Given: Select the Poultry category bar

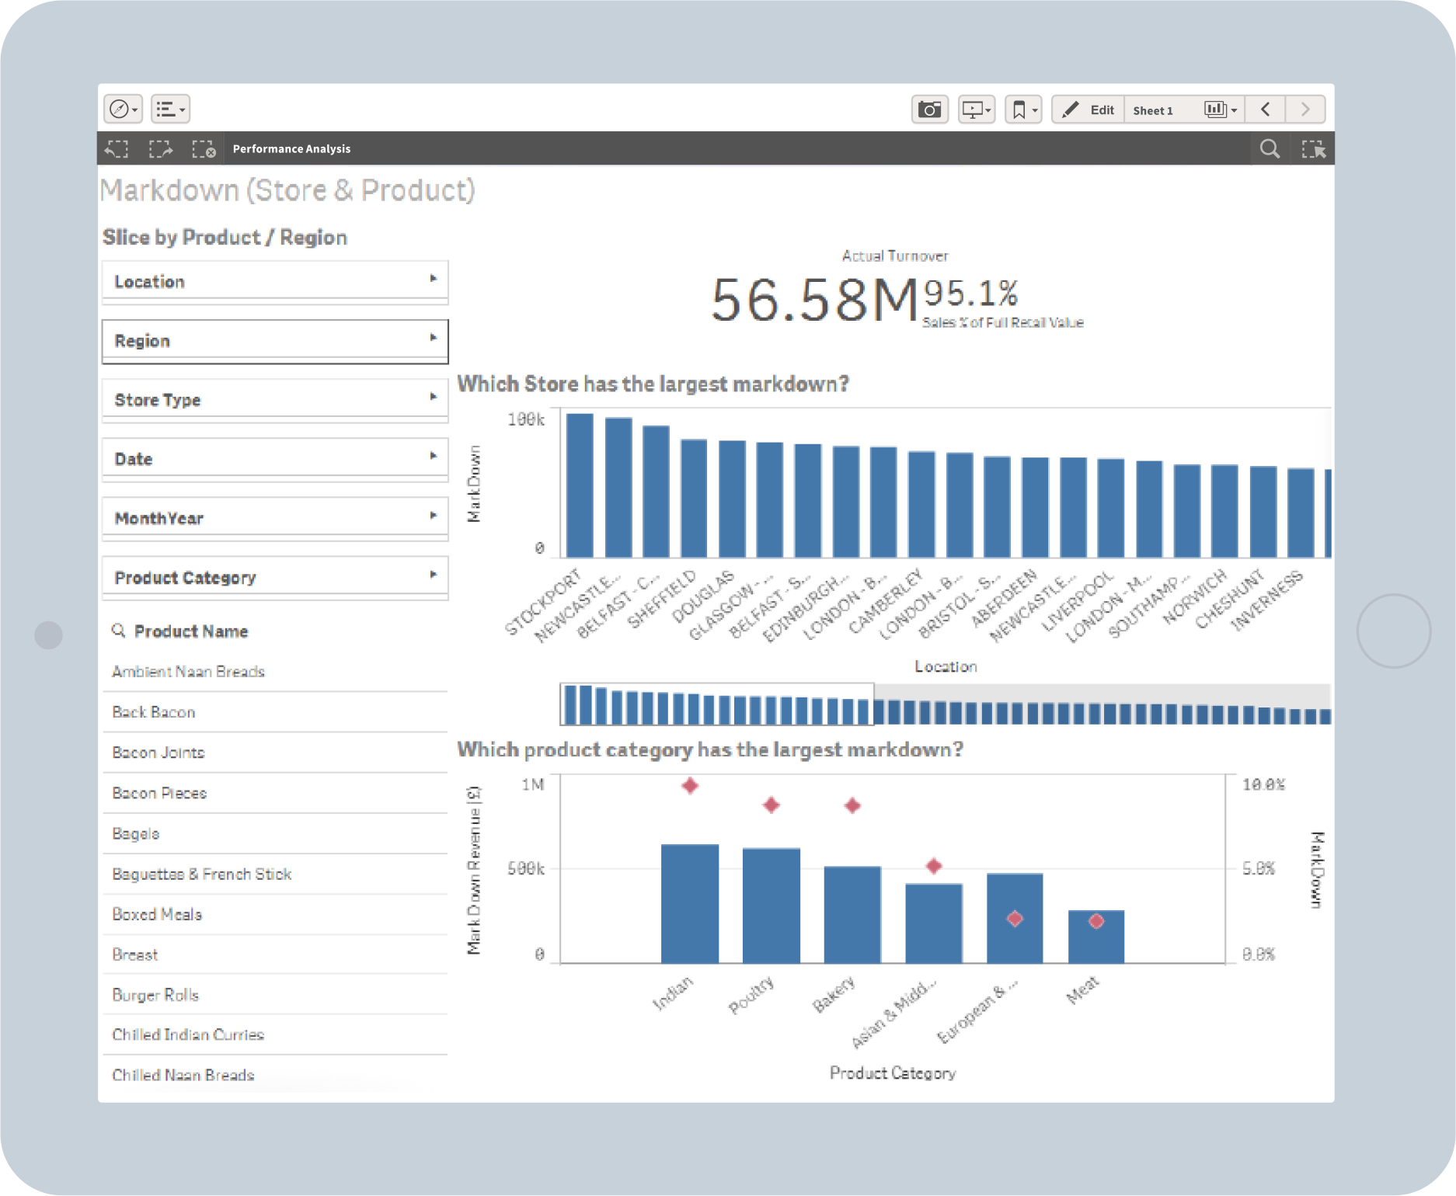Looking at the screenshot, I should 771,906.
